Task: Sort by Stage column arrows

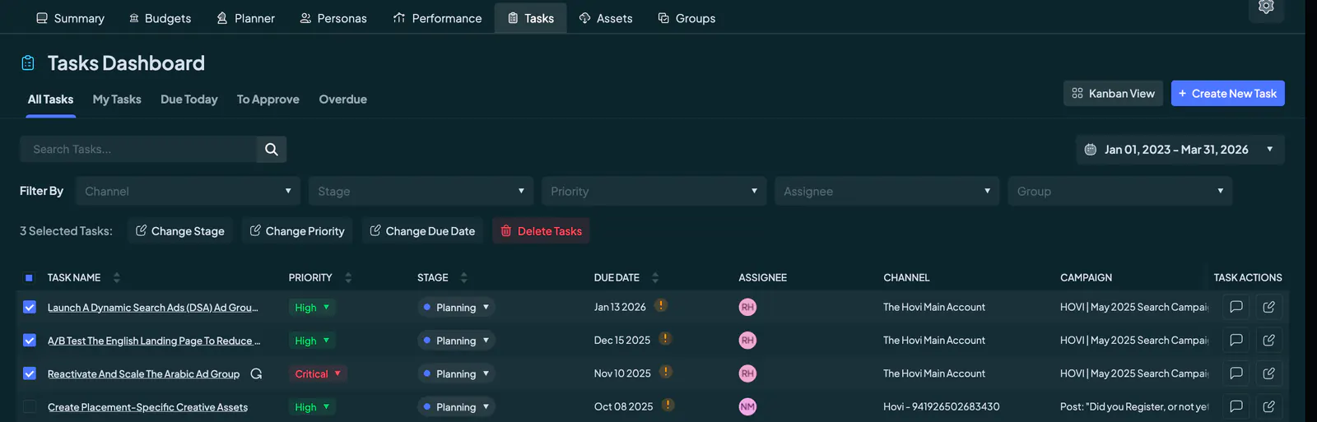Action: pos(463,277)
